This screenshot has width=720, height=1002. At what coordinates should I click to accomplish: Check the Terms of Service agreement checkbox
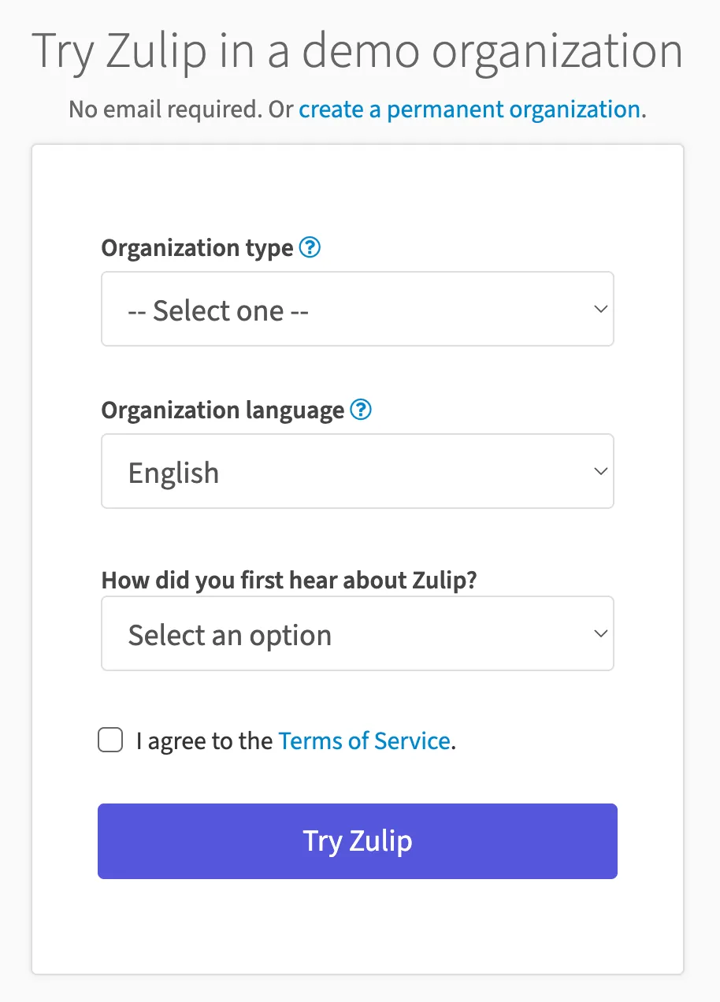pos(110,740)
